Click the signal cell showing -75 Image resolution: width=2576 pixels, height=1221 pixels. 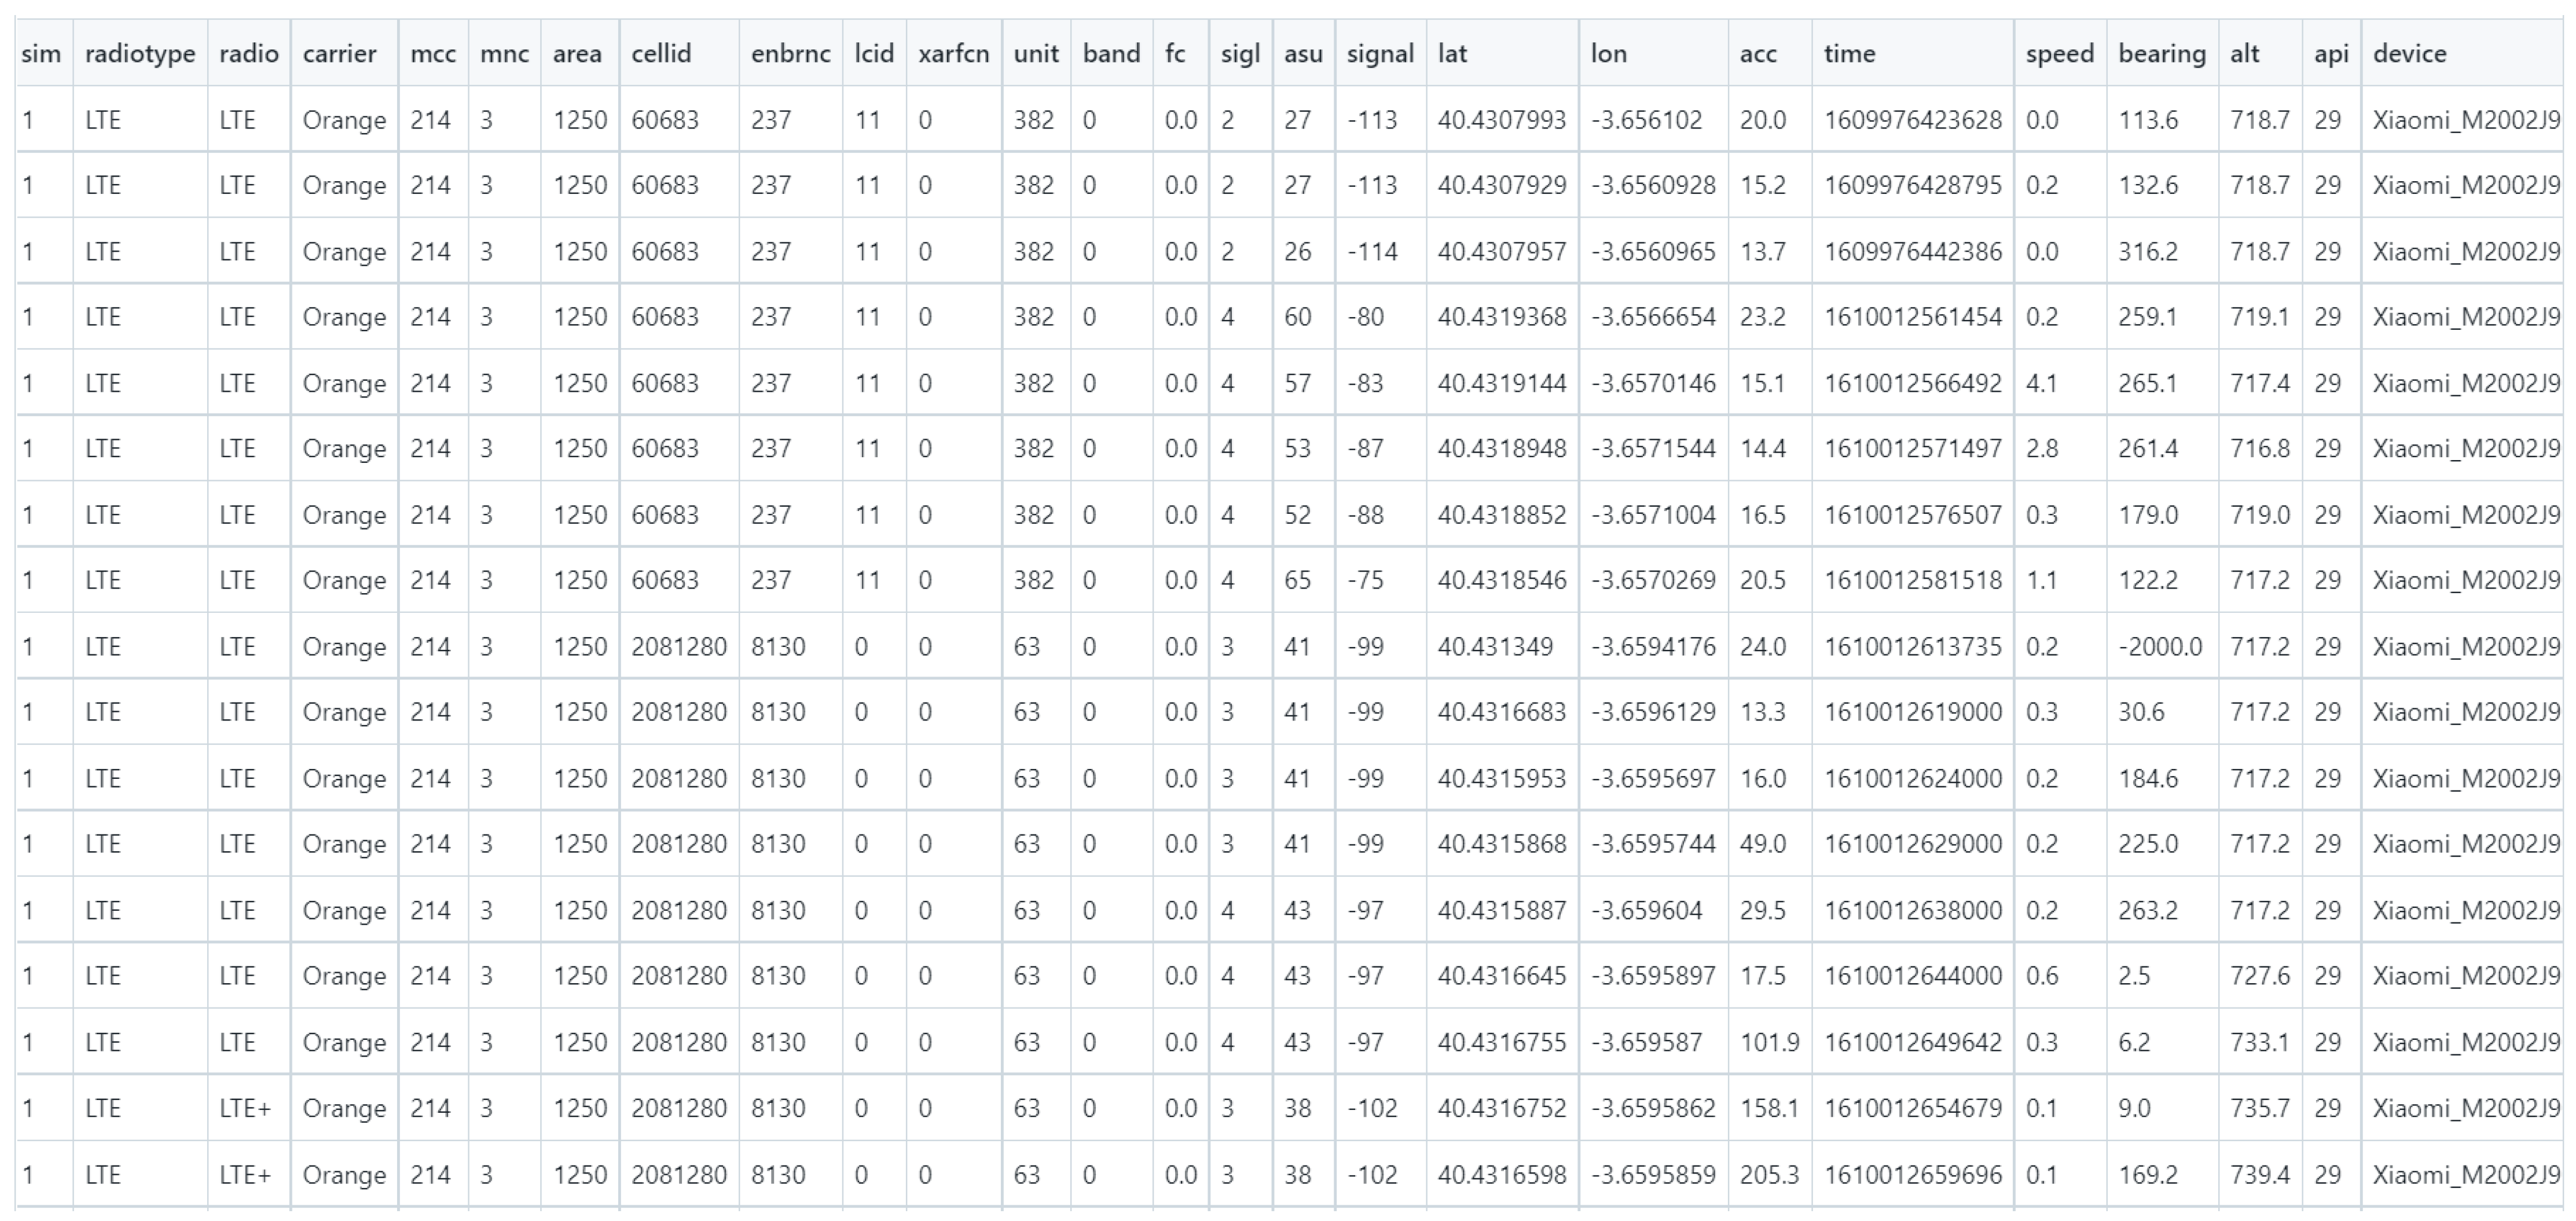(x=1365, y=581)
